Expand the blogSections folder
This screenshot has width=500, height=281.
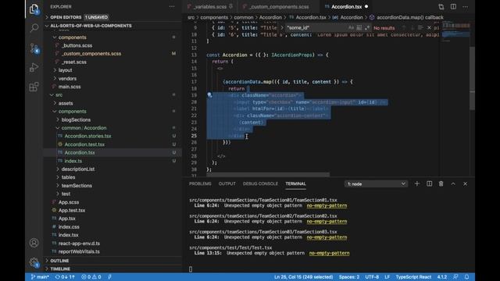76,119
